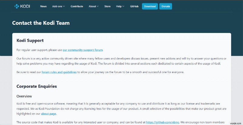243x125 pixels.
Task: Expand the About dropdown menu
Action: pyautogui.click(x=94, y=6)
